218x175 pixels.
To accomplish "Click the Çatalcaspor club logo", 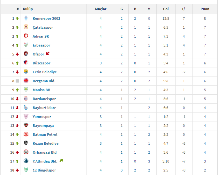I will [x=26, y=27].
